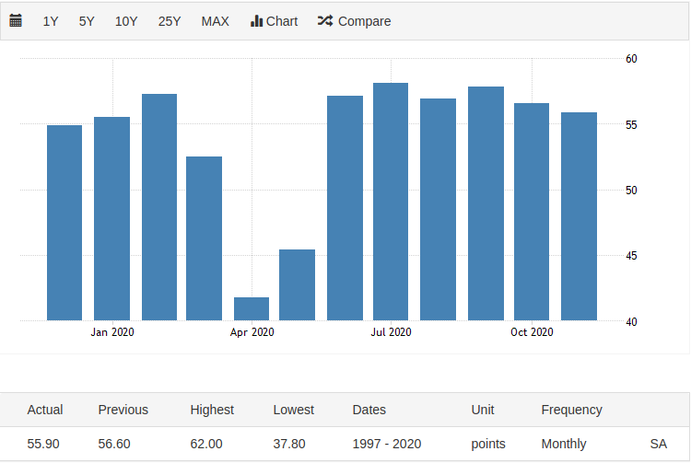Open the calendar date picker icon
The image size is (691, 463).
tap(16, 20)
